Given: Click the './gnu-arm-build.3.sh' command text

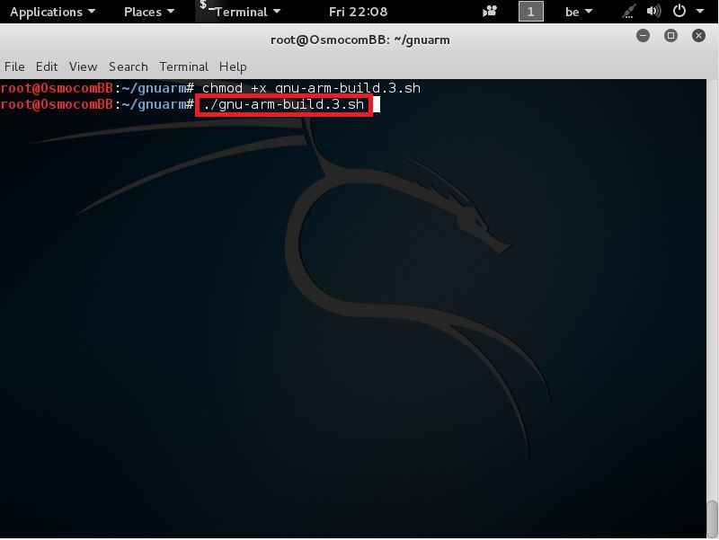Looking at the screenshot, I should [x=284, y=104].
